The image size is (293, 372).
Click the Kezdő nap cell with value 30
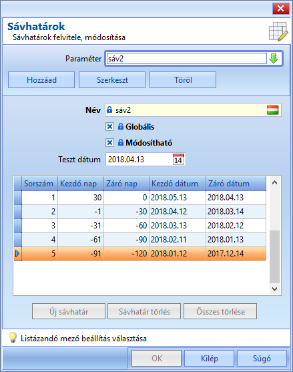click(x=81, y=198)
